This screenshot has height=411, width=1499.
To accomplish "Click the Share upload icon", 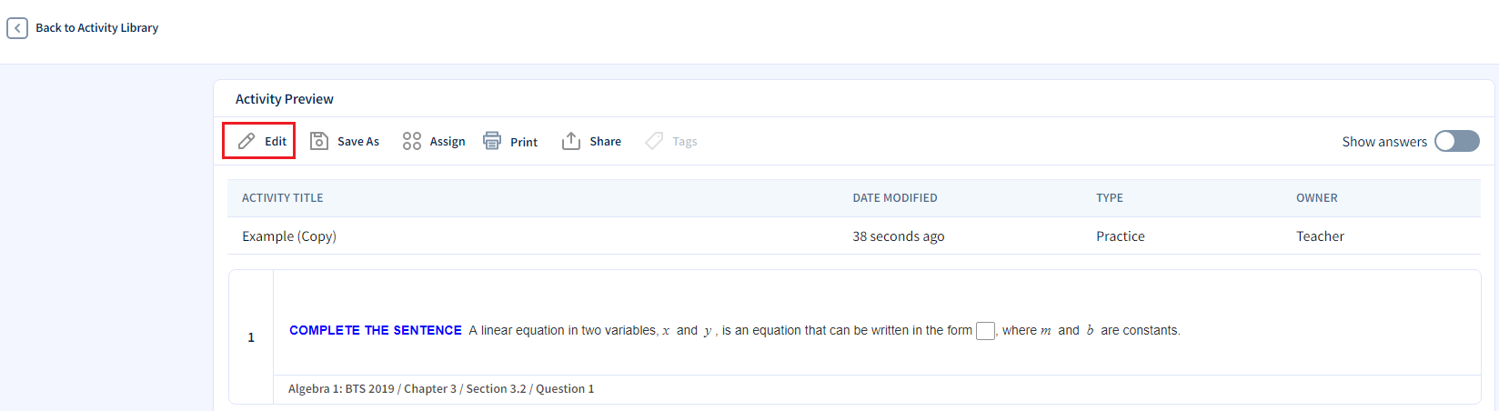I will (x=571, y=141).
